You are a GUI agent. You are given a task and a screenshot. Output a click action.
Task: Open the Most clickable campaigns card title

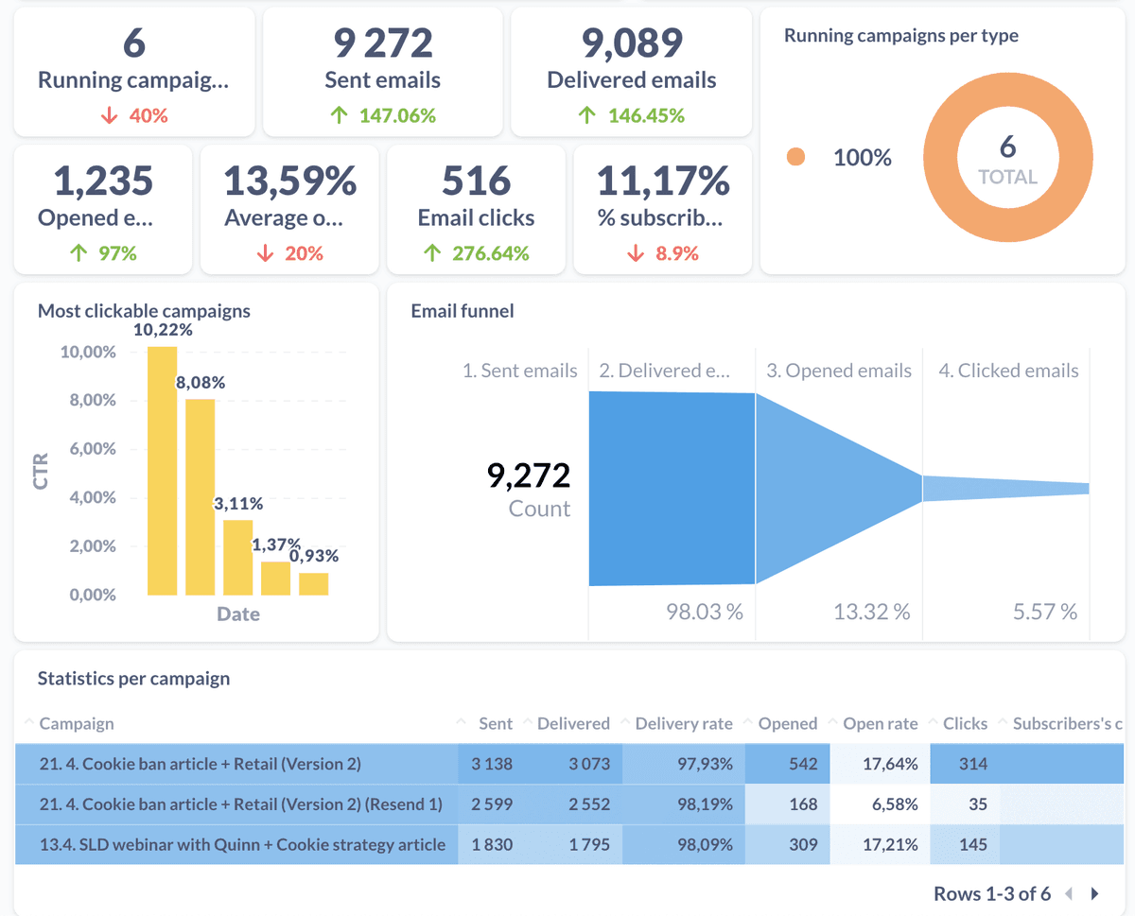[x=144, y=311]
